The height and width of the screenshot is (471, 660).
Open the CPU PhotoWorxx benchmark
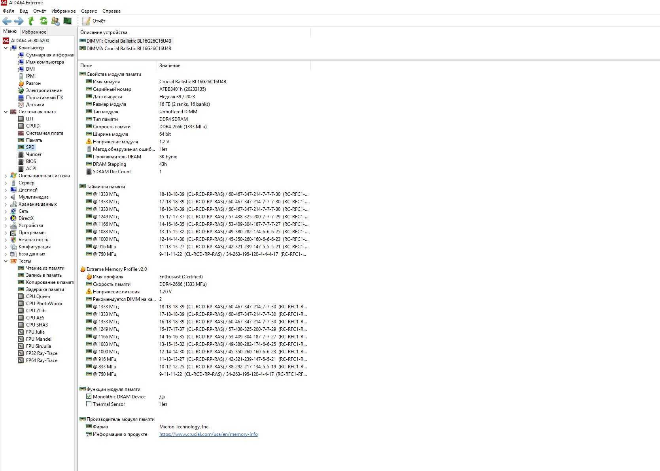[40, 304]
